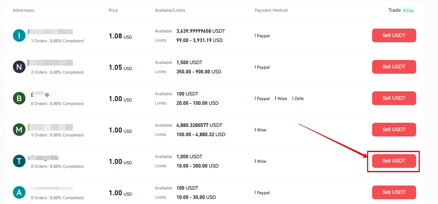
Task: Click the teal 'I' advertiser avatar
Action: pos(19,36)
